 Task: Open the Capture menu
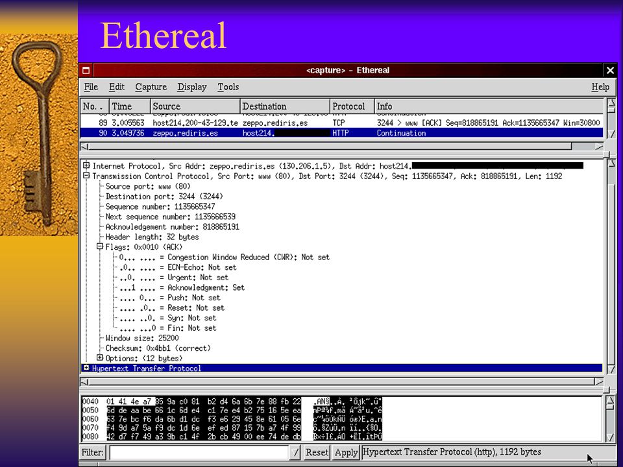coord(151,87)
